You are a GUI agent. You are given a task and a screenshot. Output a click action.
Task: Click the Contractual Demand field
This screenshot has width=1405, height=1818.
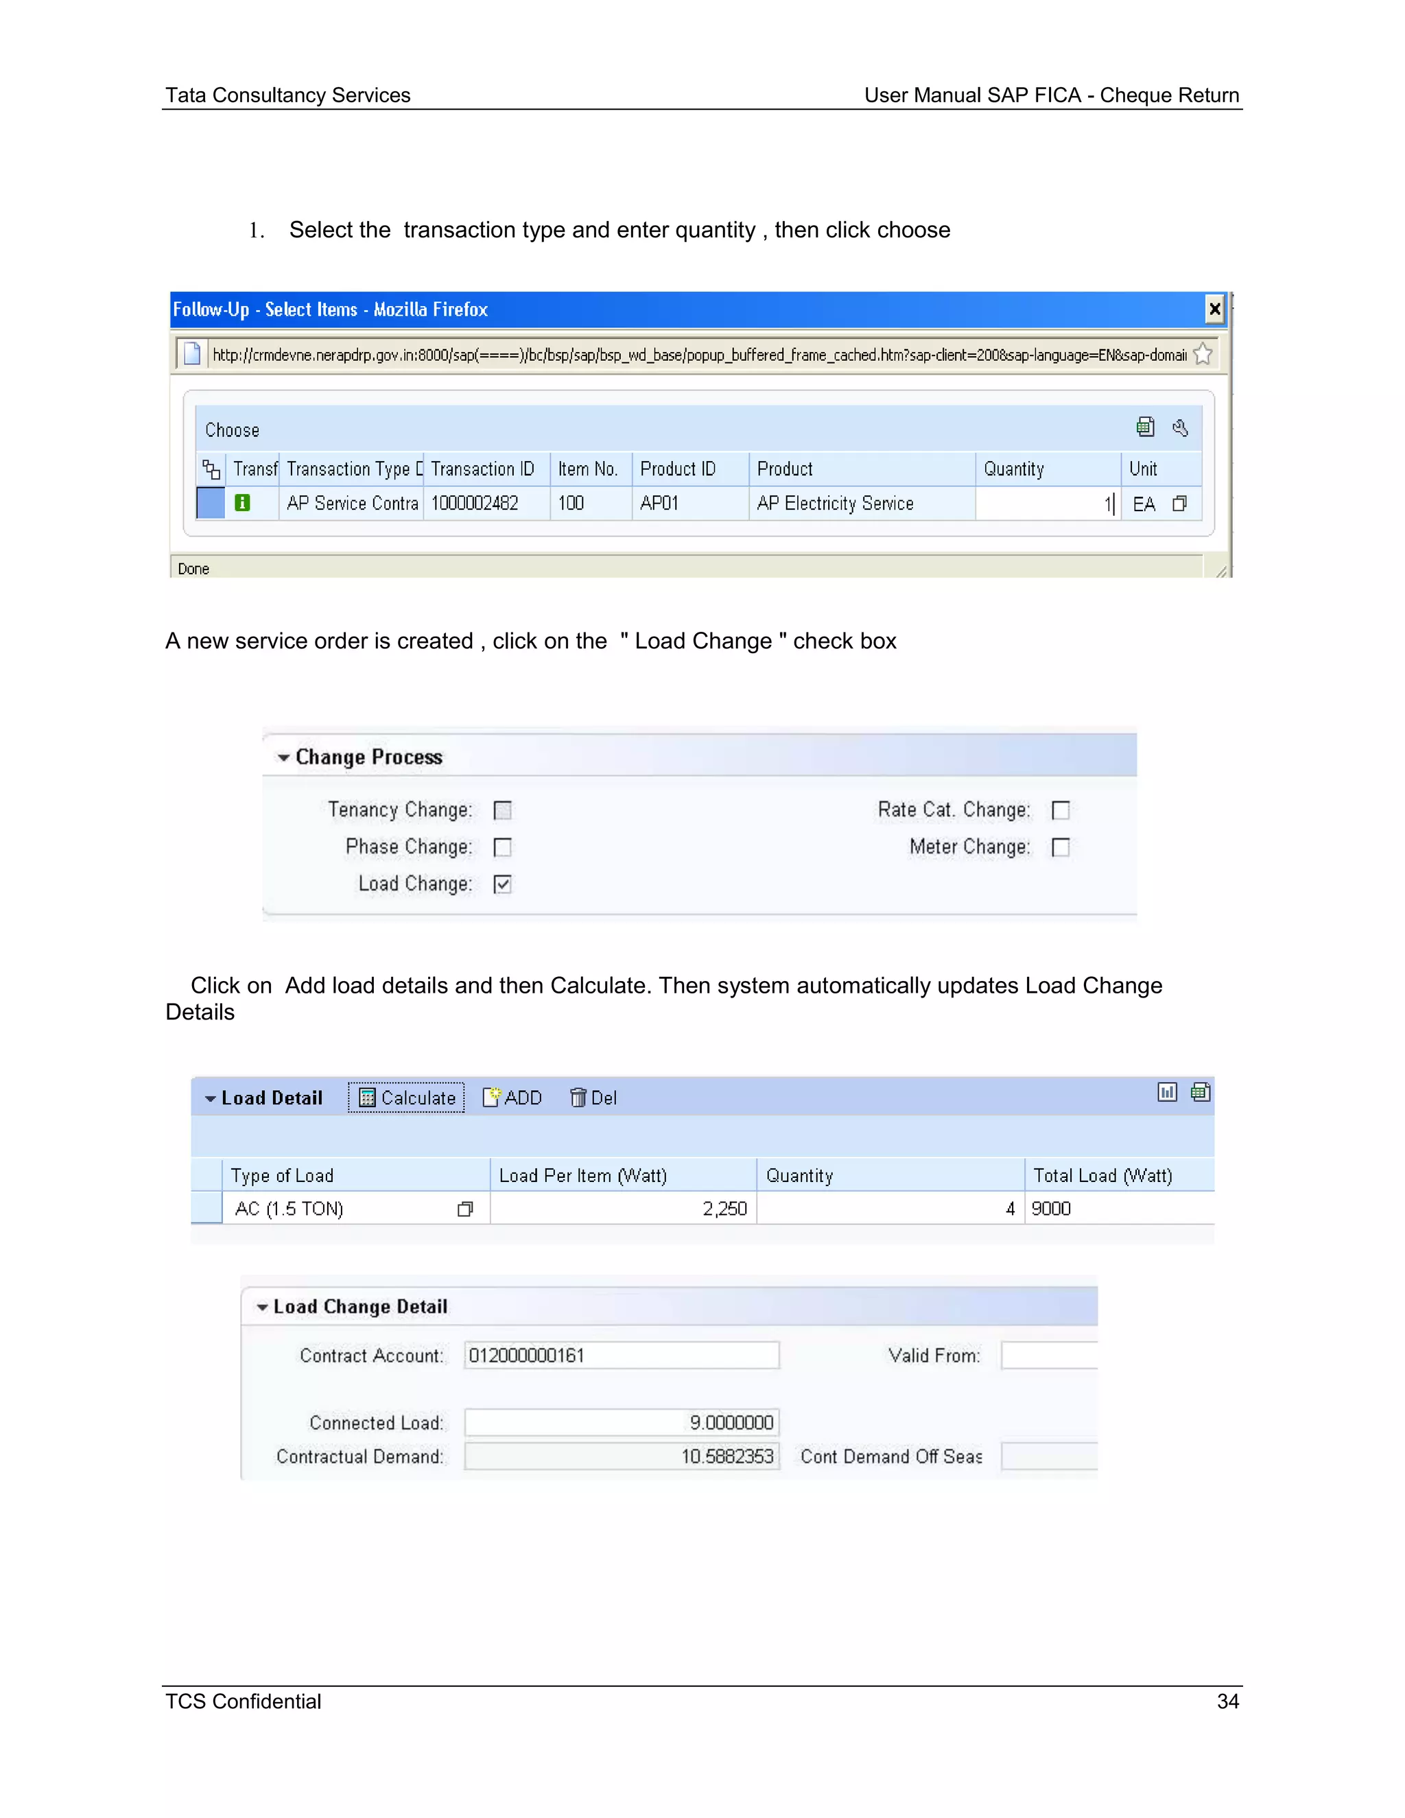[622, 1456]
